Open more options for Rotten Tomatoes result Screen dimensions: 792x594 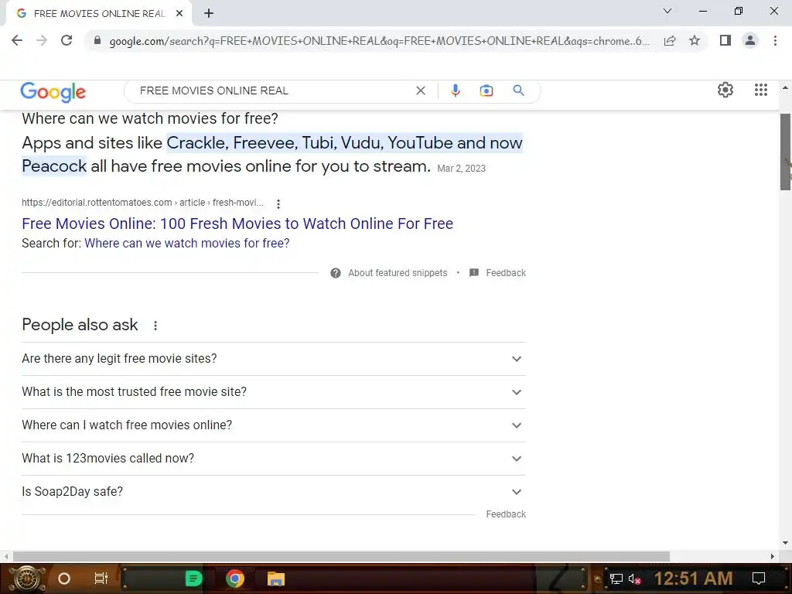278,203
